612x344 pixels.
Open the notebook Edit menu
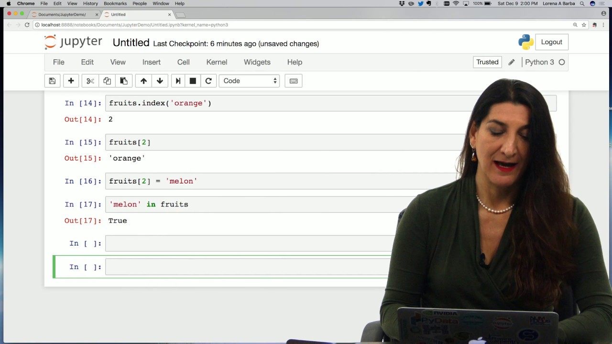[87, 62]
